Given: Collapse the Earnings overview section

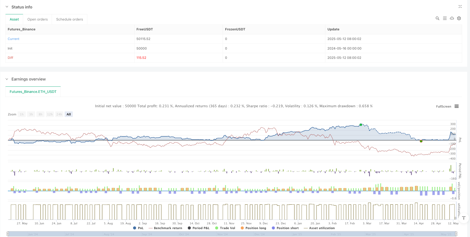Looking at the screenshot, I should click(x=7, y=79).
